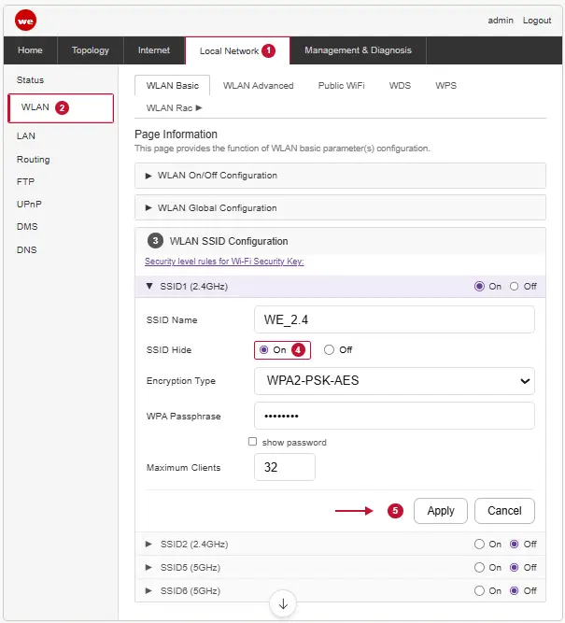
Task: Show more tabs after WLAN Rac
Action: coord(199,107)
